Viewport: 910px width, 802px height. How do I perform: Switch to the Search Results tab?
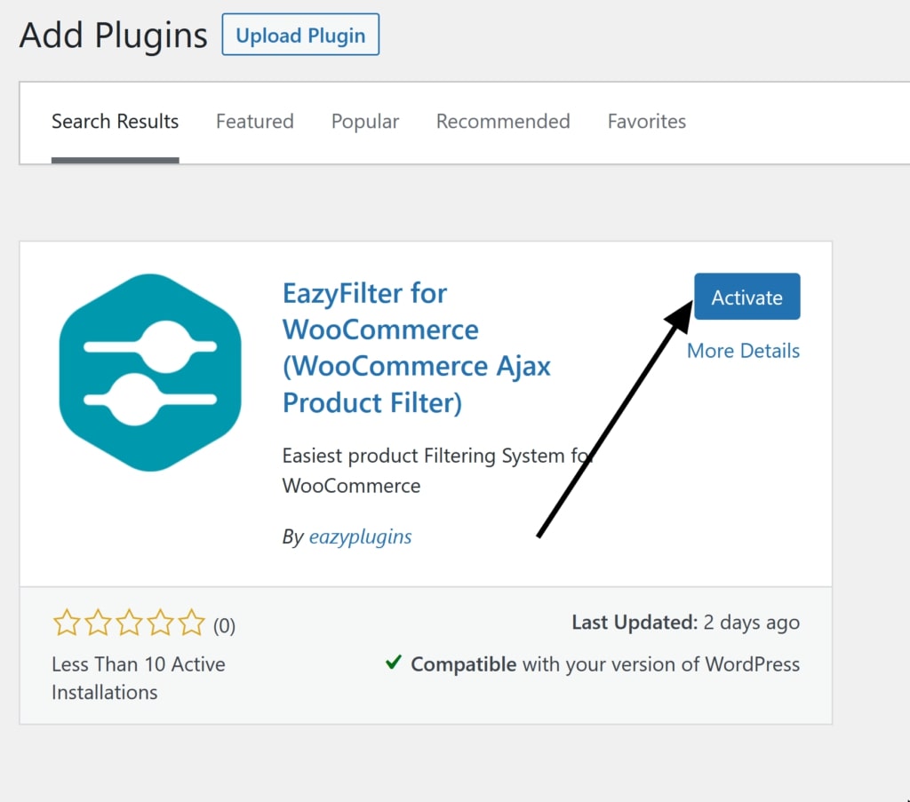[115, 121]
